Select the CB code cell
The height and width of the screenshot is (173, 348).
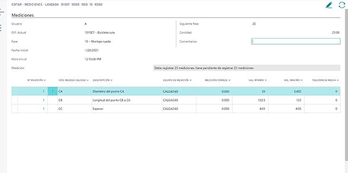pyautogui.click(x=74, y=100)
